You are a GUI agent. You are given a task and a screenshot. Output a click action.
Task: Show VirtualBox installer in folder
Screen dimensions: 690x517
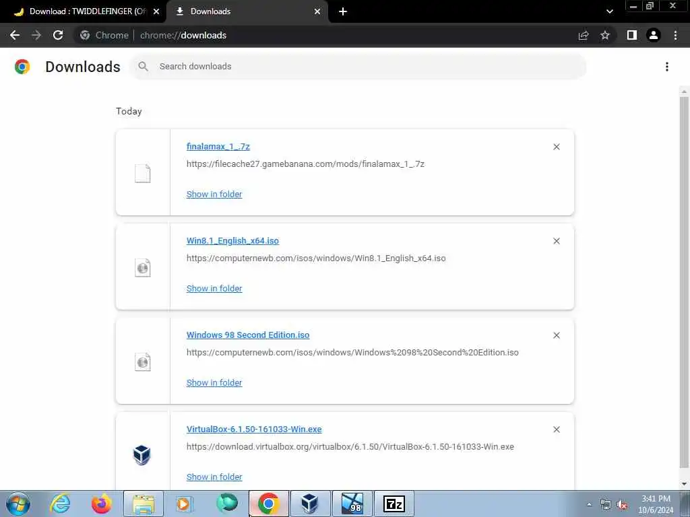pos(214,477)
